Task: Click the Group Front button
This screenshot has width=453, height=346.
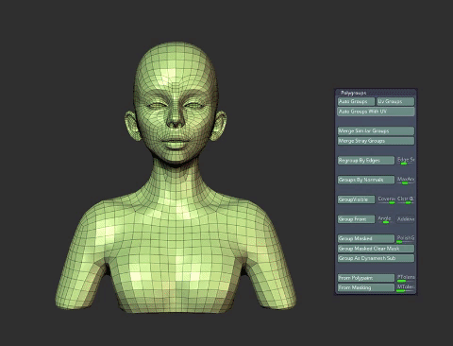Action: [x=356, y=219]
